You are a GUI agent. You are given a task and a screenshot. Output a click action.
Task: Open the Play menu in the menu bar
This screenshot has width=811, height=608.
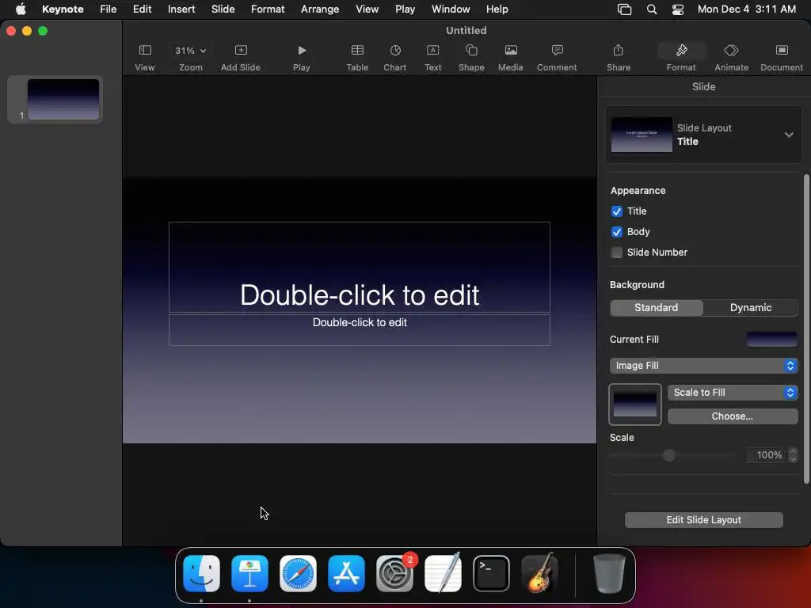[x=405, y=9]
